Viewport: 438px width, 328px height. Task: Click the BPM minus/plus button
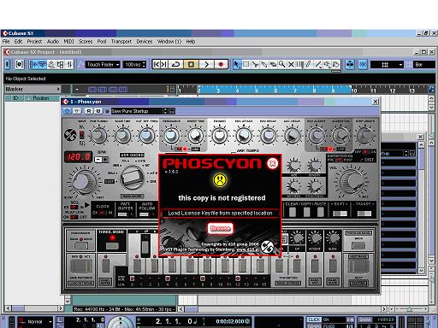click(x=101, y=160)
